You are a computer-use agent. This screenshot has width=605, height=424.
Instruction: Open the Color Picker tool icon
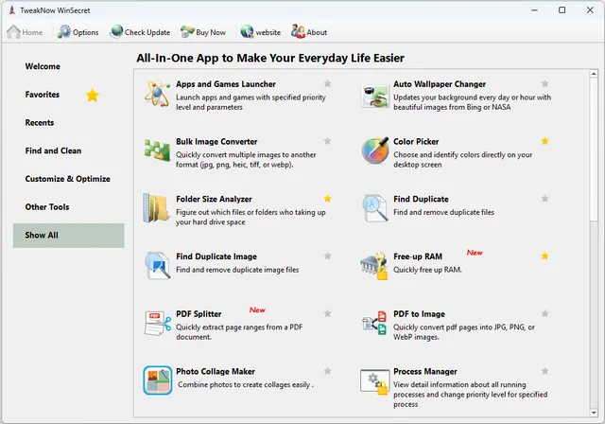click(x=375, y=150)
